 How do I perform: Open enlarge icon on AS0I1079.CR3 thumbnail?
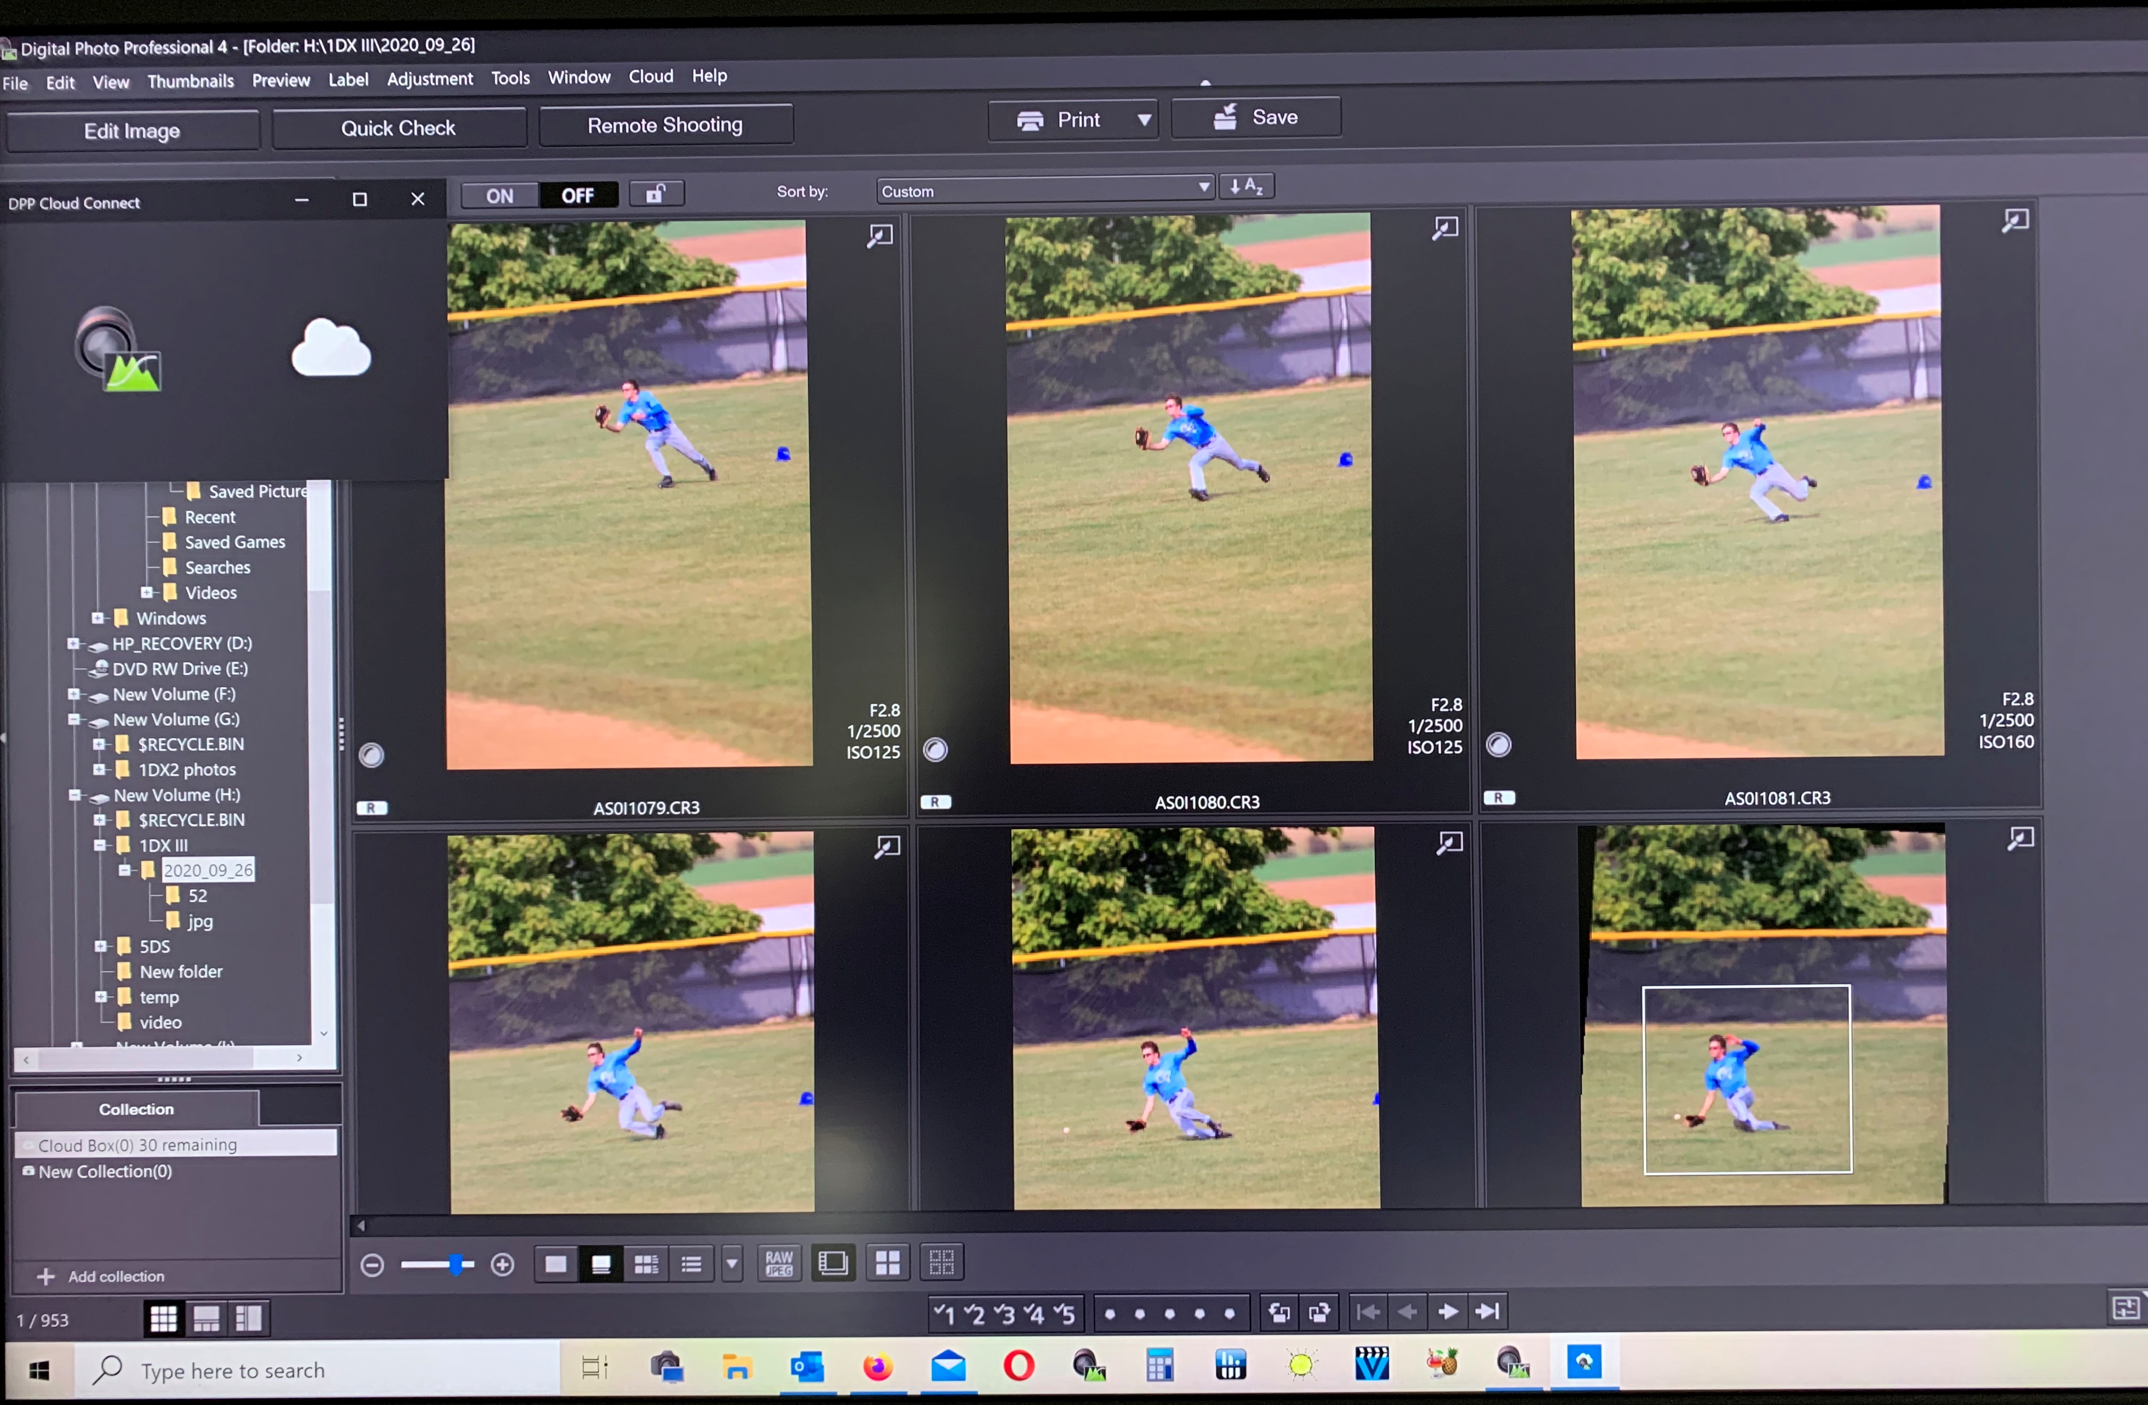(879, 236)
